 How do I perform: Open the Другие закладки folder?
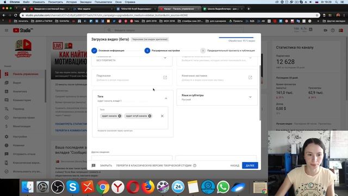[x=333, y=21]
